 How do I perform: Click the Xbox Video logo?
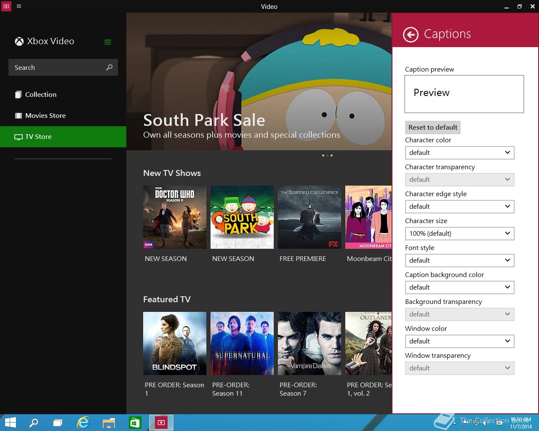(19, 41)
